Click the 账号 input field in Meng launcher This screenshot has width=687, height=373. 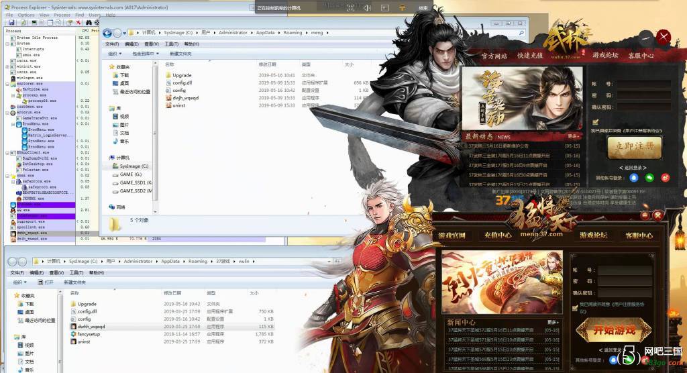pyautogui.click(x=626, y=270)
